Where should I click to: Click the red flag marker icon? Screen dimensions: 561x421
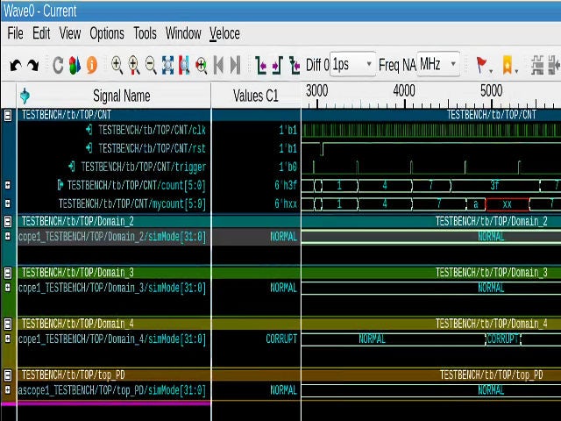tap(481, 65)
